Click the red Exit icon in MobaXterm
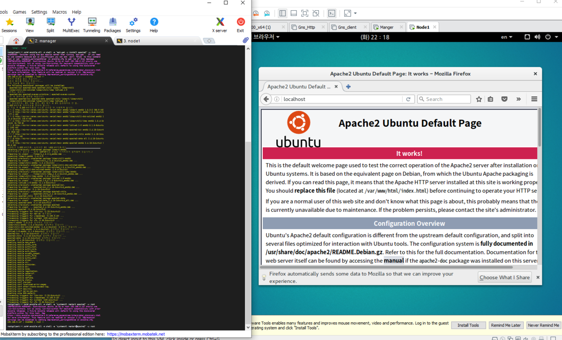This screenshot has height=340, width=562. (240, 25)
